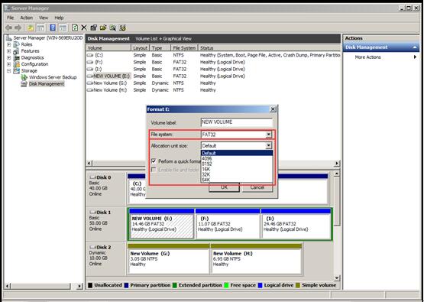This screenshot has width=424, height=302.
Task: Click the Storage icon in the tree
Action: [x=17, y=70]
